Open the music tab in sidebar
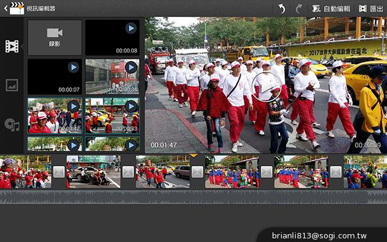Image resolution: width=387 pixels, height=242 pixels. pos(11,125)
